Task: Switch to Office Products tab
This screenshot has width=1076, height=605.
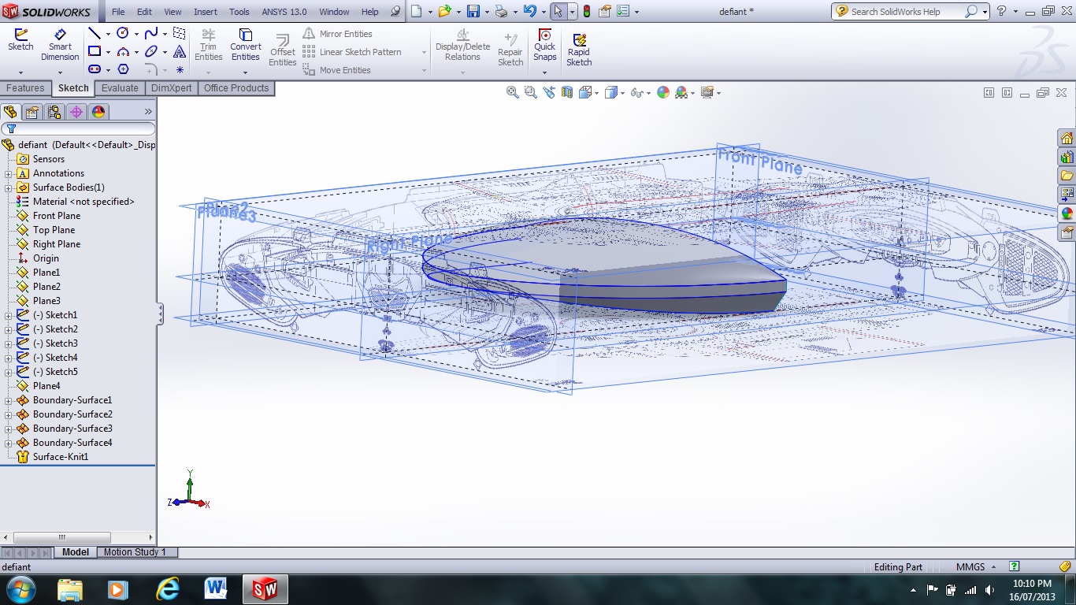Action: 236,88
